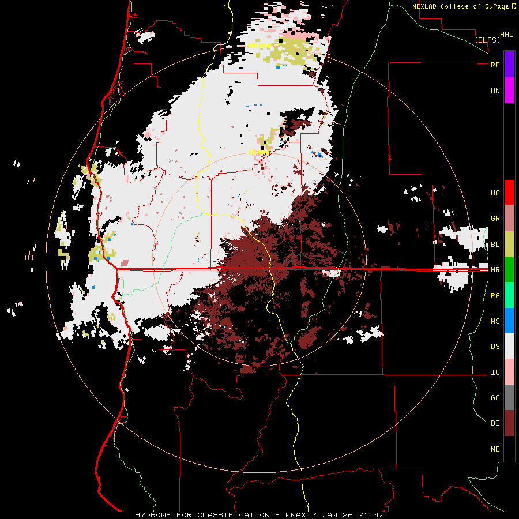This screenshot has height=519, width=519.
Task: Click the DS legend label
Action: point(495,347)
